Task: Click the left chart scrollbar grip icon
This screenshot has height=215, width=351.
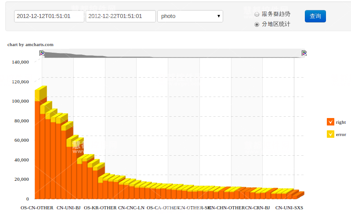Action: [x=42, y=53]
